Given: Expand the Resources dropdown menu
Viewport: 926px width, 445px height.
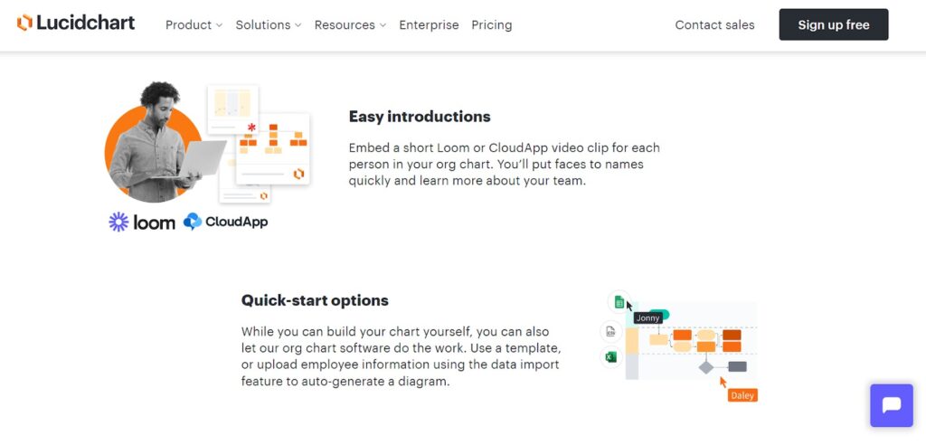Looking at the screenshot, I should tap(350, 24).
